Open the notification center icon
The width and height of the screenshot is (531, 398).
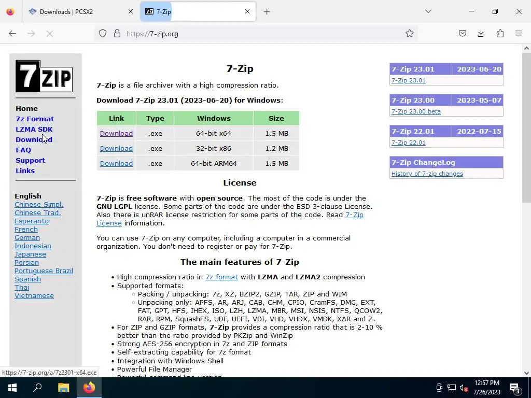(x=515, y=388)
